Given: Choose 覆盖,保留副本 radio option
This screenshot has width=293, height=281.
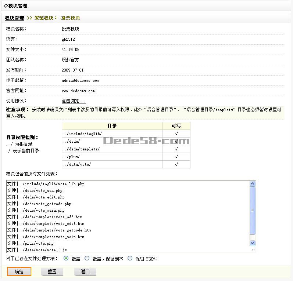Looking at the screenshot, I should point(87,258).
